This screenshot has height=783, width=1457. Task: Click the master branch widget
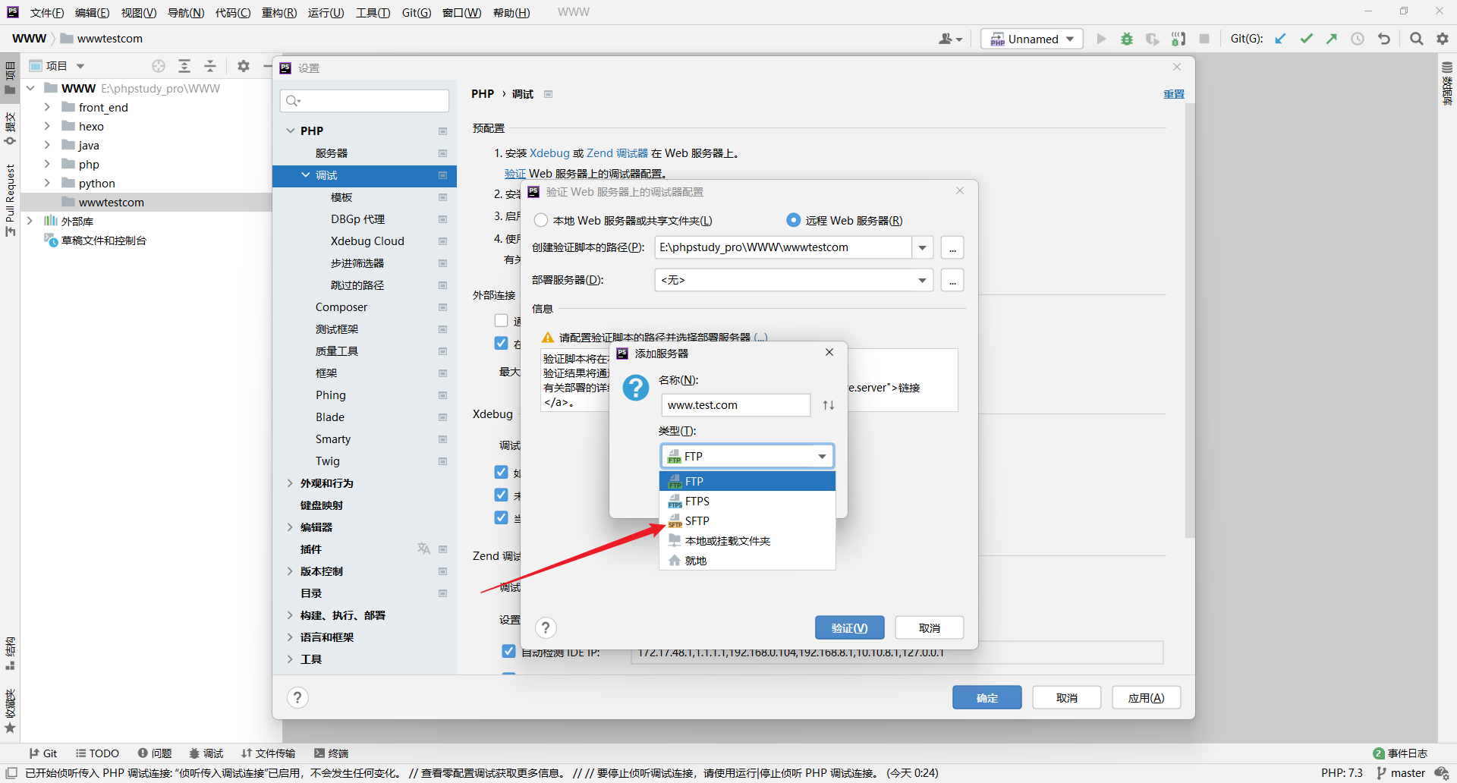[1401, 773]
